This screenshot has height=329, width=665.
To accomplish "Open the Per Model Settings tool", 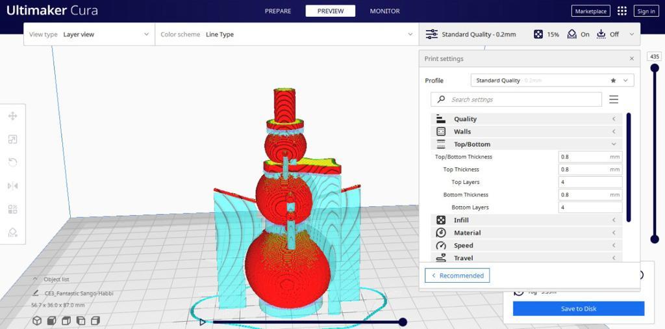I will click(13, 209).
